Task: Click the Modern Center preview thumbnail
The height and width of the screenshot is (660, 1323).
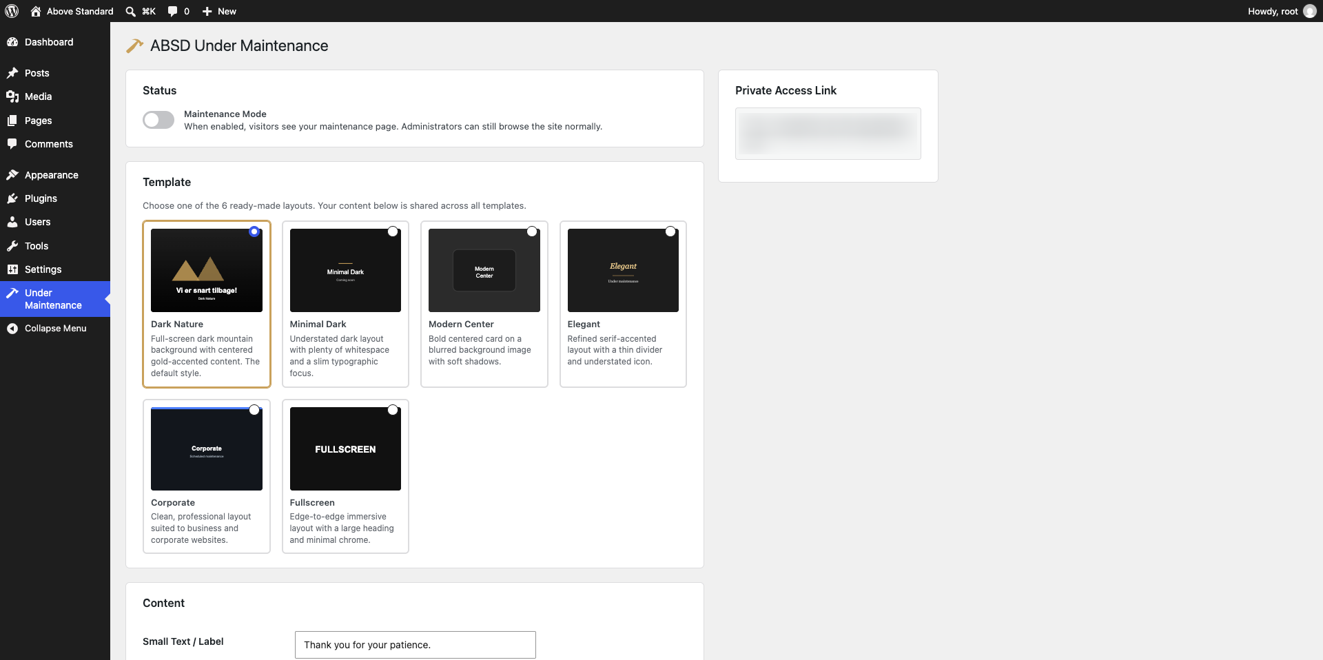Action: point(484,270)
